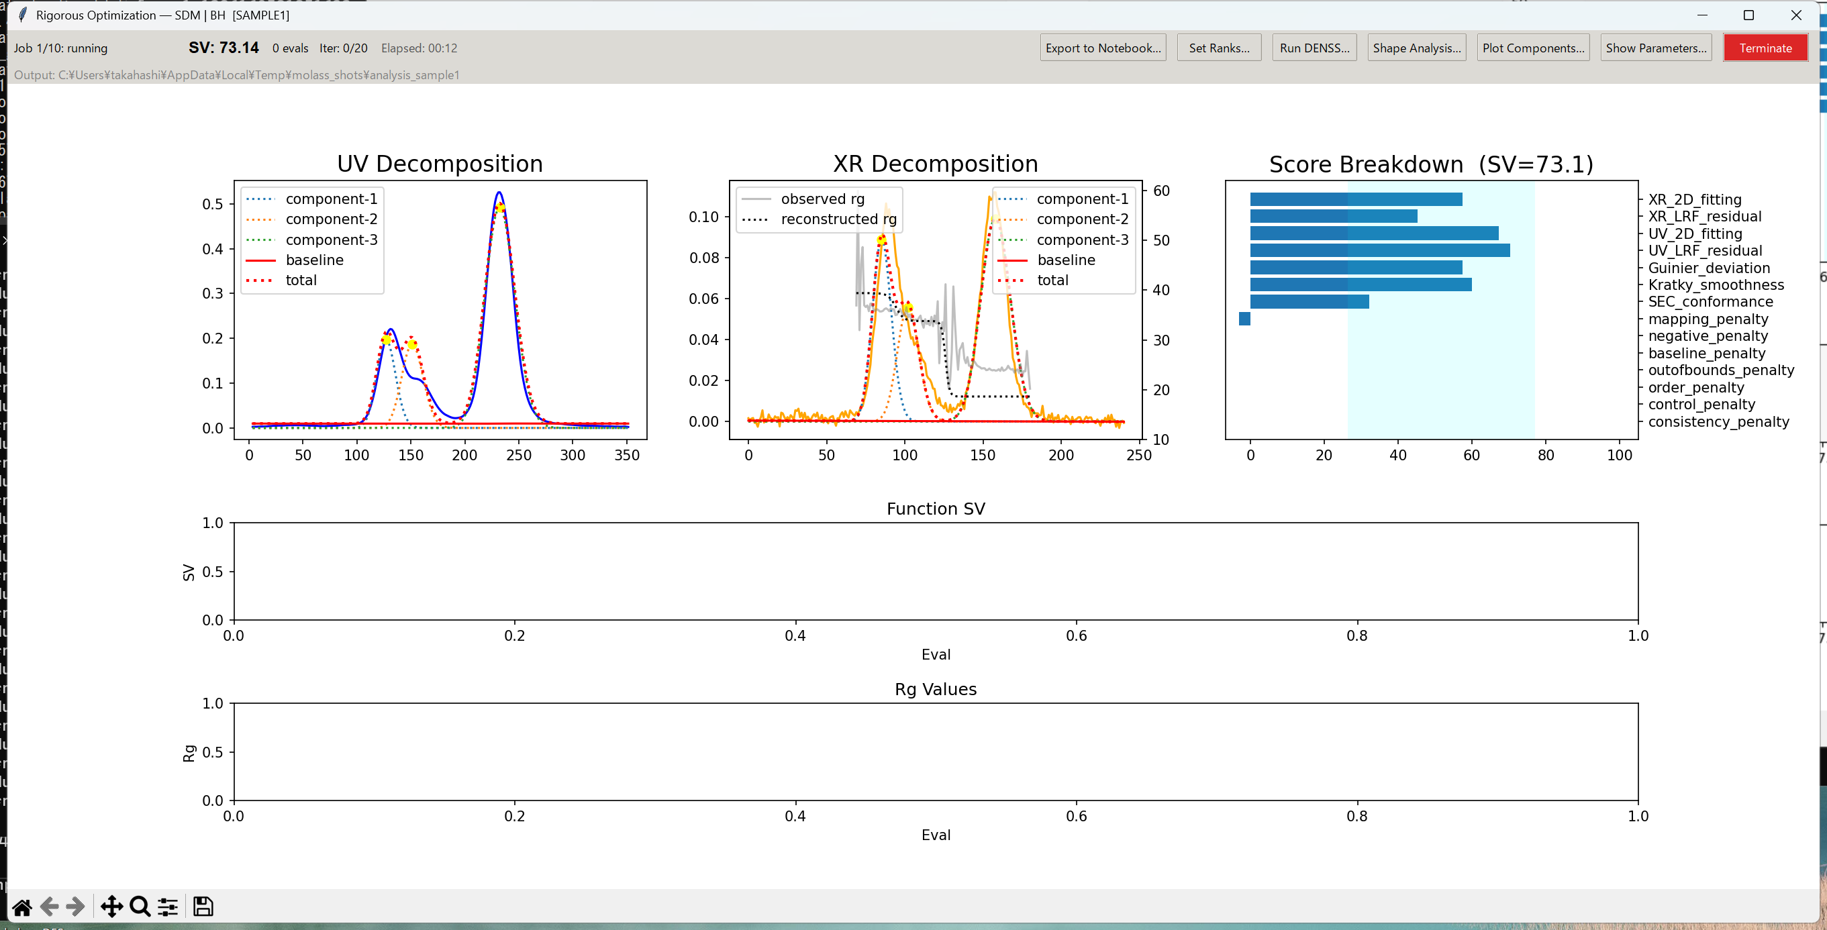Save the figure with disk icon
Viewport: 1827px width, 930px height.
[203, 907]
